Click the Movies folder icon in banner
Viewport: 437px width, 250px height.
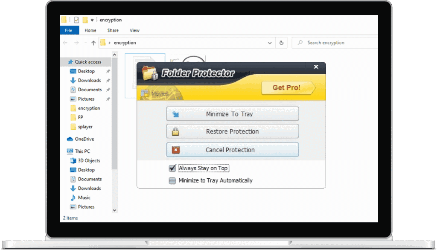tap(145, 93)
